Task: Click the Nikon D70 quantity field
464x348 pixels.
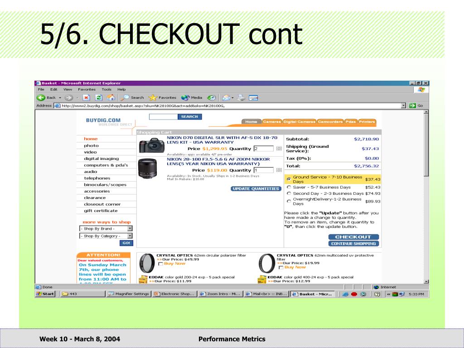Action: coord(264,149)
